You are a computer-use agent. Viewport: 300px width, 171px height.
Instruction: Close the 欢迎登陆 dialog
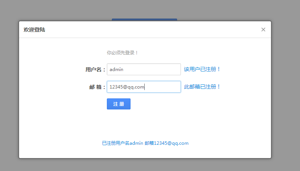tap(263, 30)
